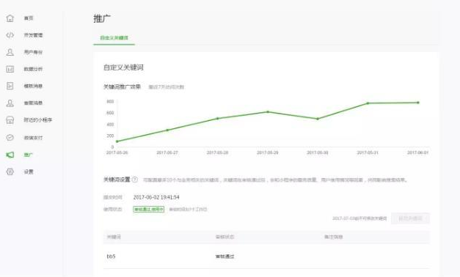
Task: Open 模板消息 via the document icon
Action: [x=10, y=86]
